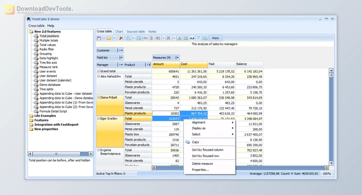The width and height of the screenshot is (362, 195).
Task: Click the Copy icon in the context menu
Action: 187,142
